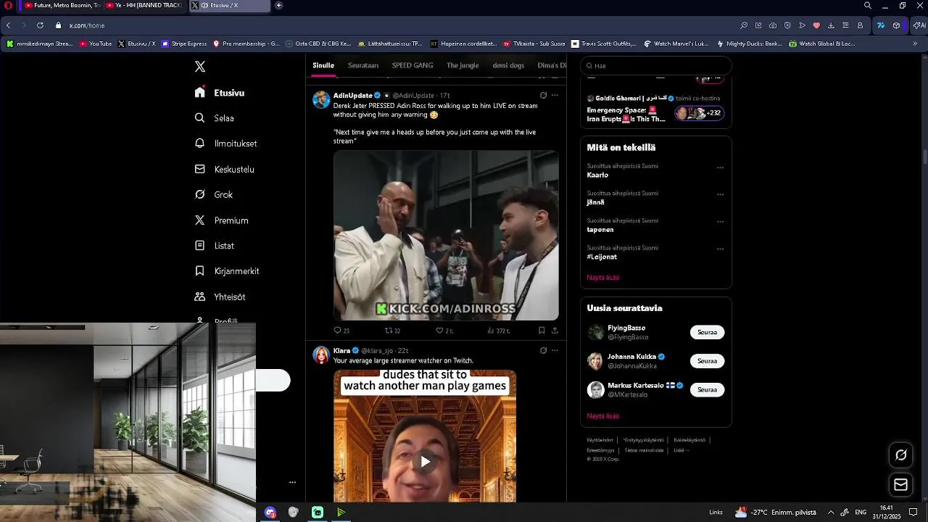The height and width of the screenshot is (522, 928).
Task: Repost the AdinUpdate post
Action: pos(392,331)
